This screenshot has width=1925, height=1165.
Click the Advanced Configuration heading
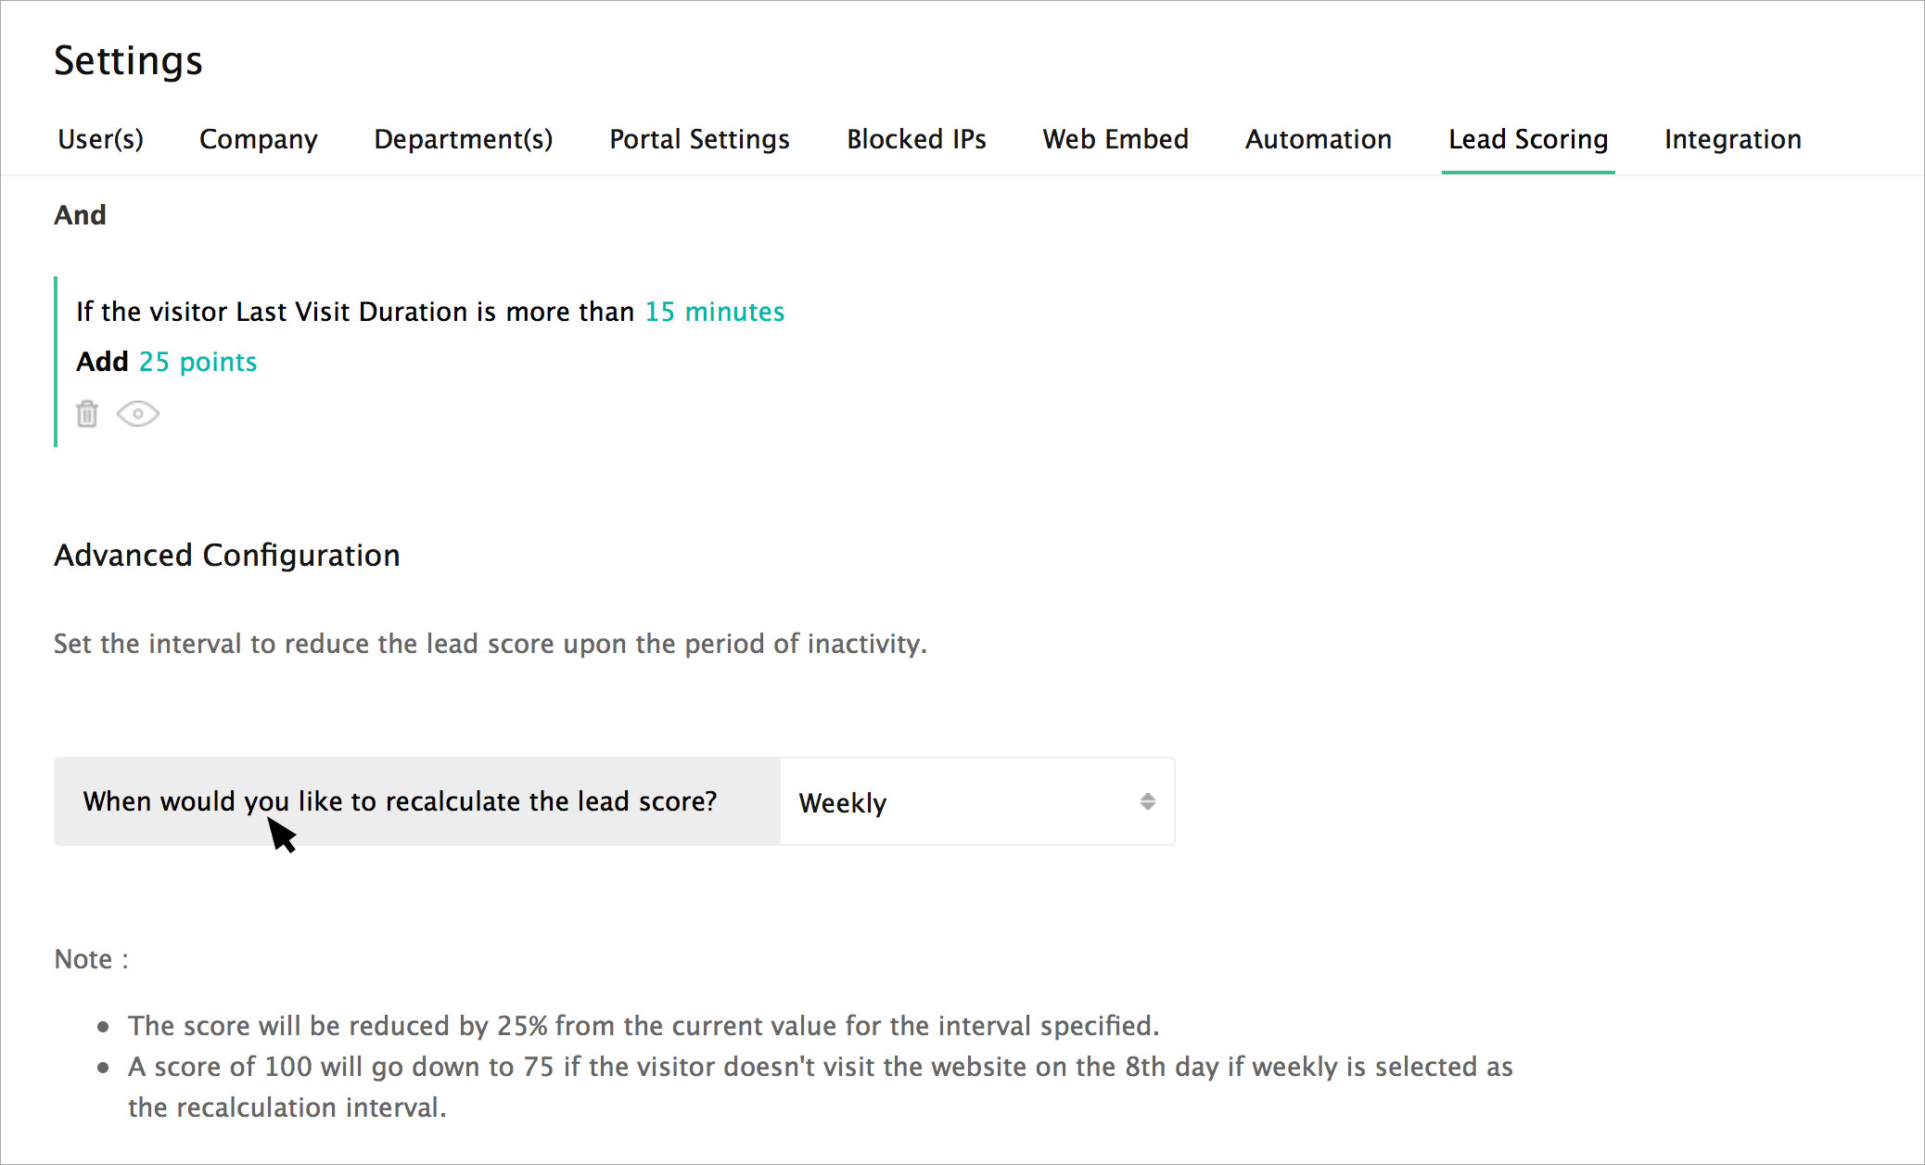pos(227,556)
